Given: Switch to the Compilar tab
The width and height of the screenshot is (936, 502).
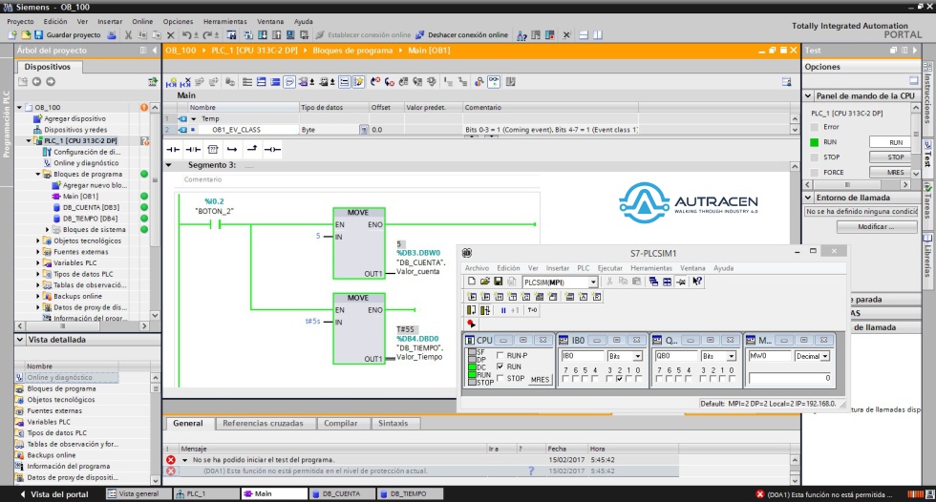Looking at the screenshot, I should [x=340, y=424].
